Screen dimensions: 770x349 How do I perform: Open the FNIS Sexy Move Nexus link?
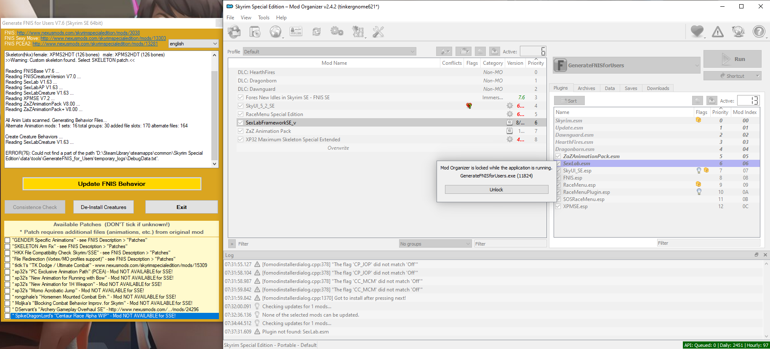click(103, 38)
